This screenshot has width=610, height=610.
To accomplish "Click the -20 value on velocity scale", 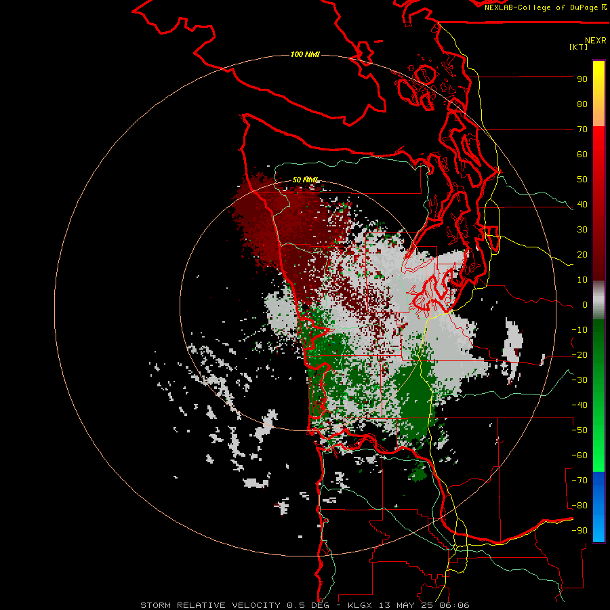I will coord(579,355).
